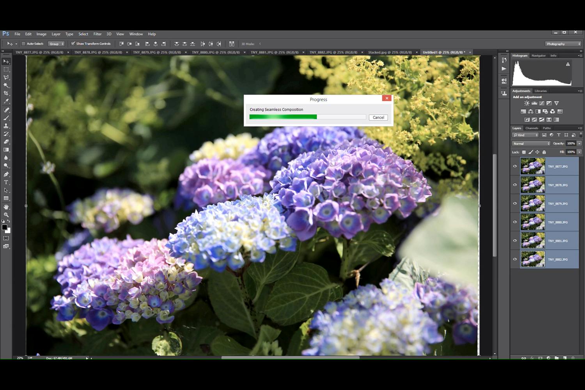This screenshot has width=585, height=390.
Task: Click the foreground color swatch
Action: (x=4, y=227)
